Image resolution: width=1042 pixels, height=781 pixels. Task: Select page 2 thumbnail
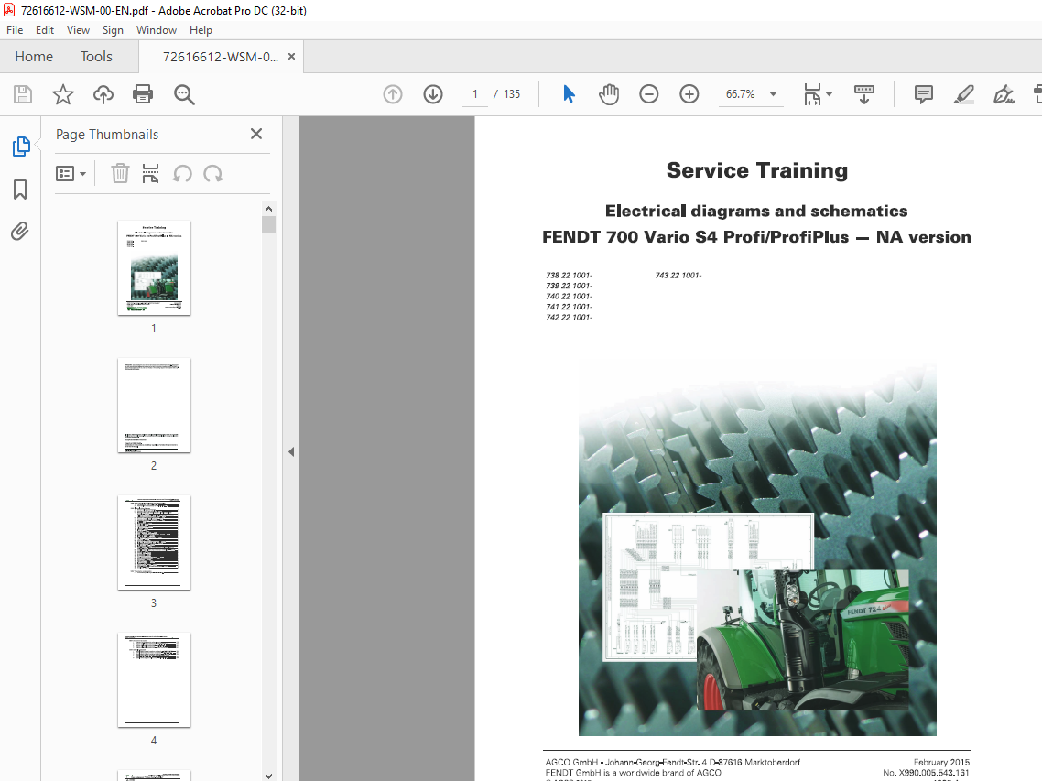click(x=154, y=406)
